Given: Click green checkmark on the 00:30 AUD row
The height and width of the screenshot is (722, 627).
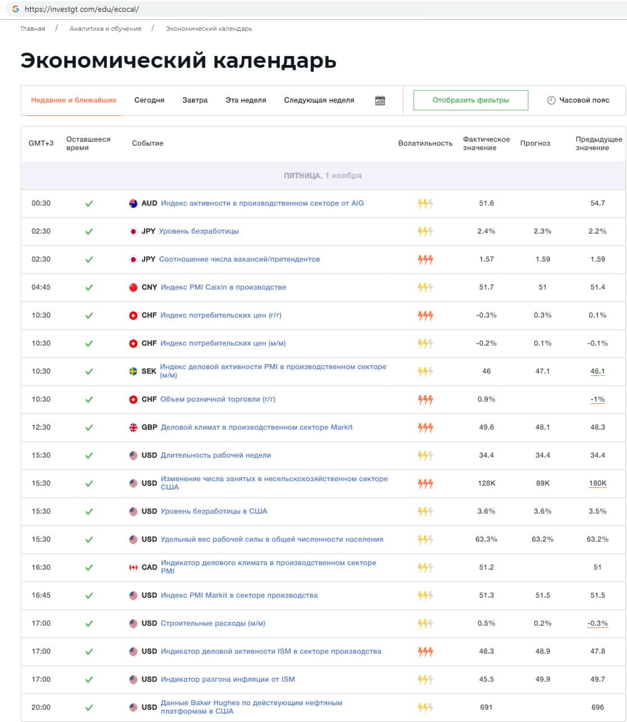Looking at the screenshot, I should click(89, 203).
